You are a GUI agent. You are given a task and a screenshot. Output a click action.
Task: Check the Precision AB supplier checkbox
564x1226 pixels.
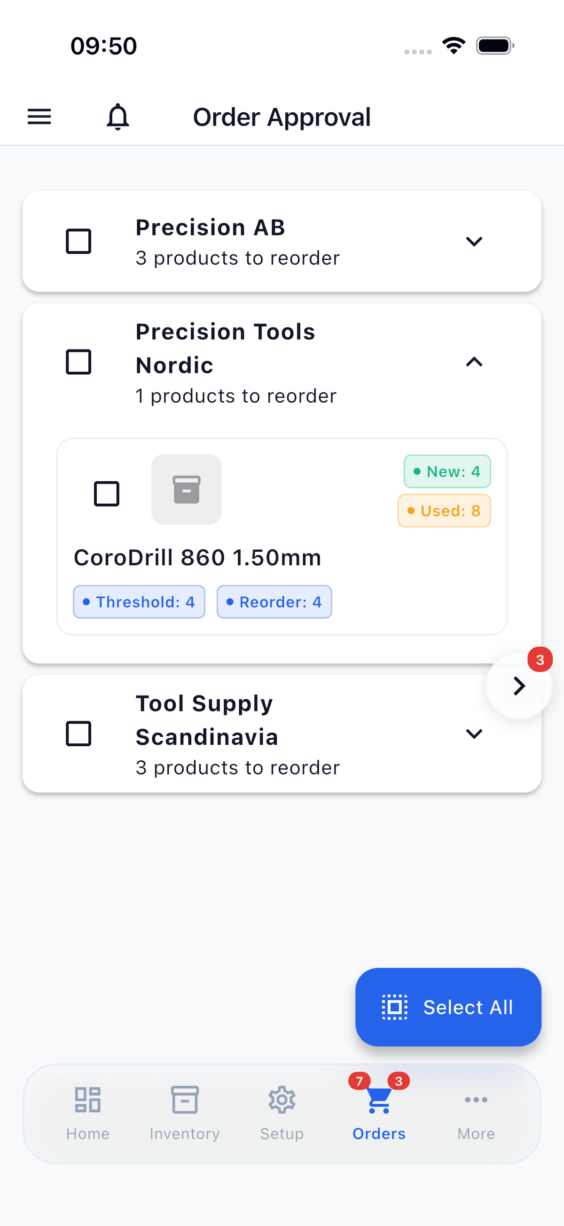[78, 241]
